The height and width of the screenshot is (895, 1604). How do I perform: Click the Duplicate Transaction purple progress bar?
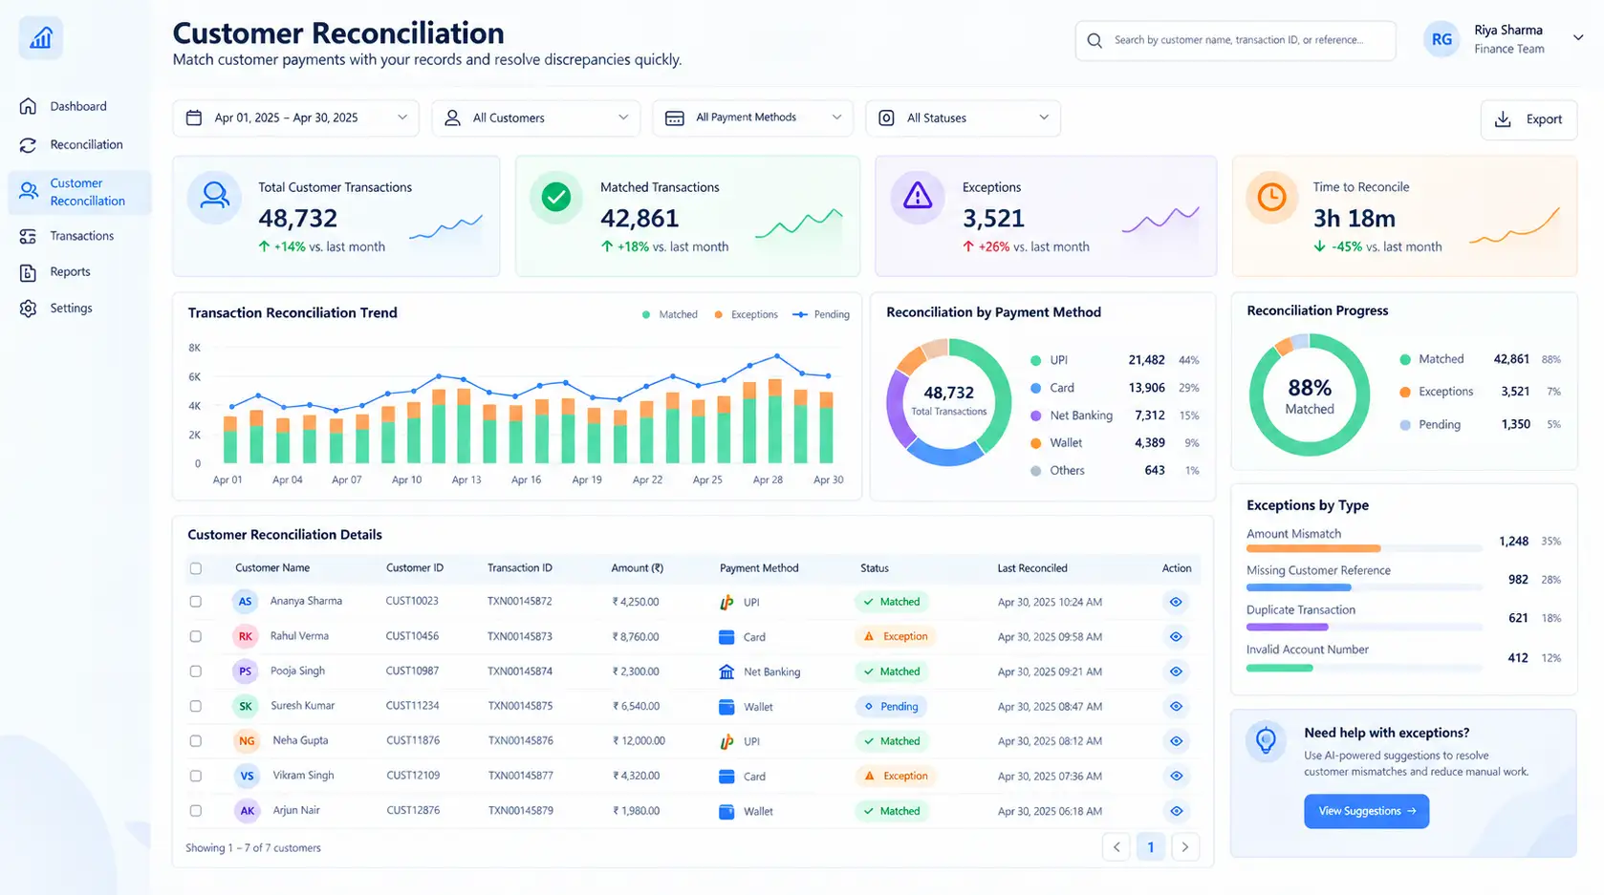tap(1287, 628)
